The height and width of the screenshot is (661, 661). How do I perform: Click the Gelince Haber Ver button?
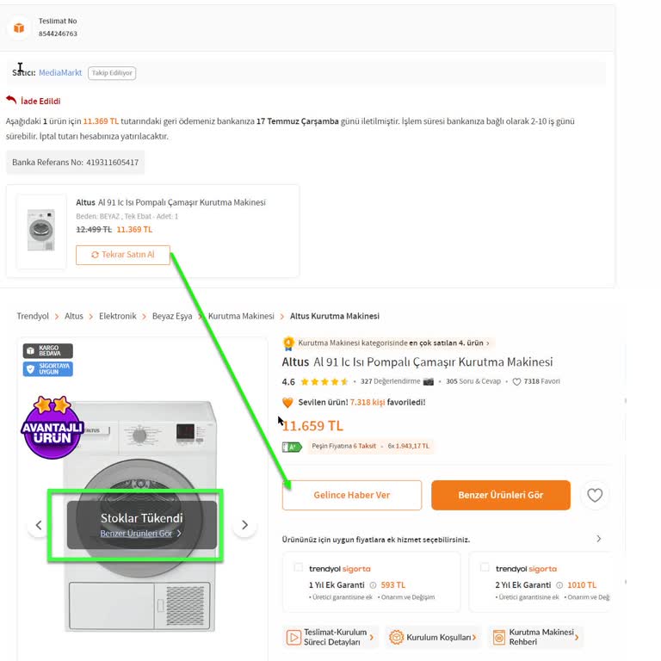352,495
